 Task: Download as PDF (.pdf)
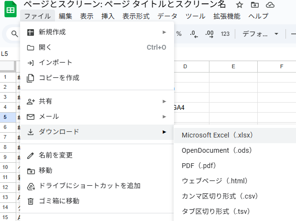click(235, 166)
